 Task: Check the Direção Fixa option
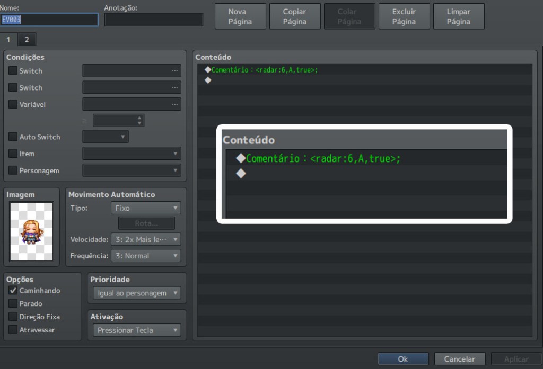13,317
